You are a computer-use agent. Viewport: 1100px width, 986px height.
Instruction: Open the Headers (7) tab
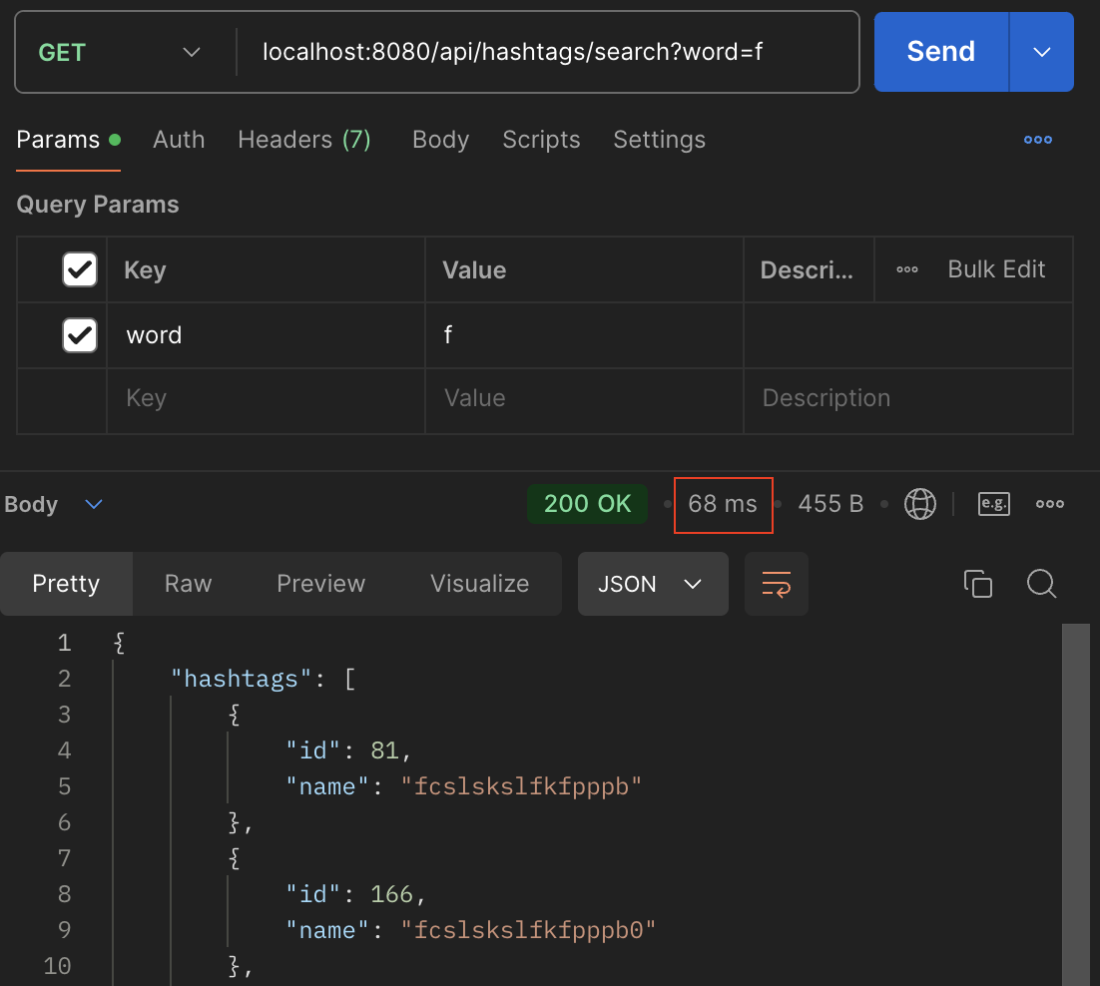click(303, 140)
